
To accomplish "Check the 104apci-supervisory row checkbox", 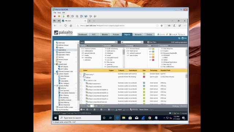I will (x=81, y=83).
